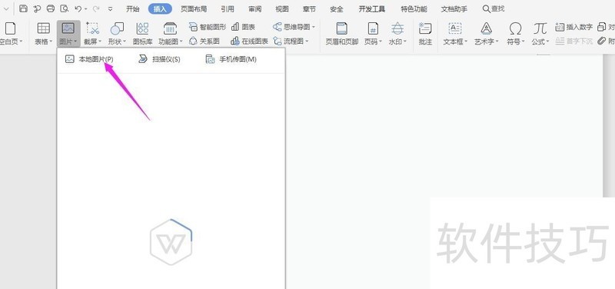This screenshot has width=615, height=289.
Task: Click the 图片 picture icon
Action: click(68, 28)
